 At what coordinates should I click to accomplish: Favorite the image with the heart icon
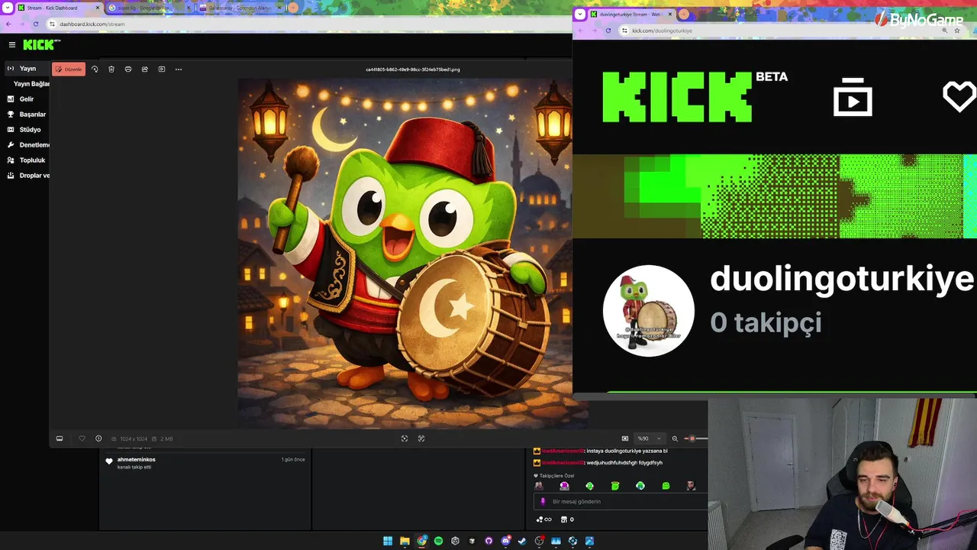(82, 438)
